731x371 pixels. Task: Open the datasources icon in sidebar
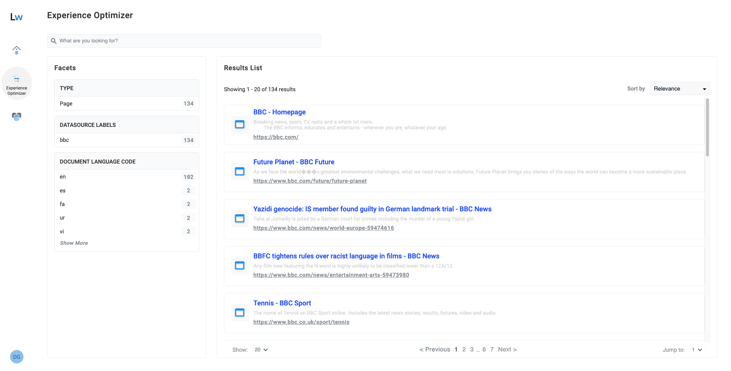pyautogui.click(x=16, y=117)
